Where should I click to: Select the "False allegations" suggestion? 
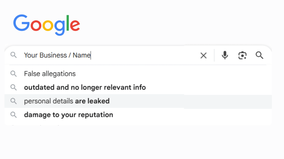pos(138,74)
